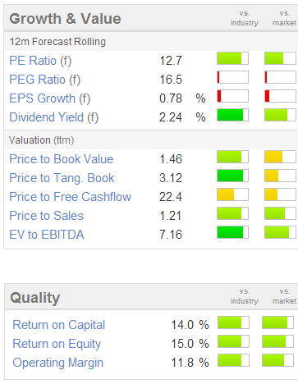The height and width of the screenshot is (384, 298).
Task: Click Return on Capital vs. market bar
Action: (x=277, y=322)
